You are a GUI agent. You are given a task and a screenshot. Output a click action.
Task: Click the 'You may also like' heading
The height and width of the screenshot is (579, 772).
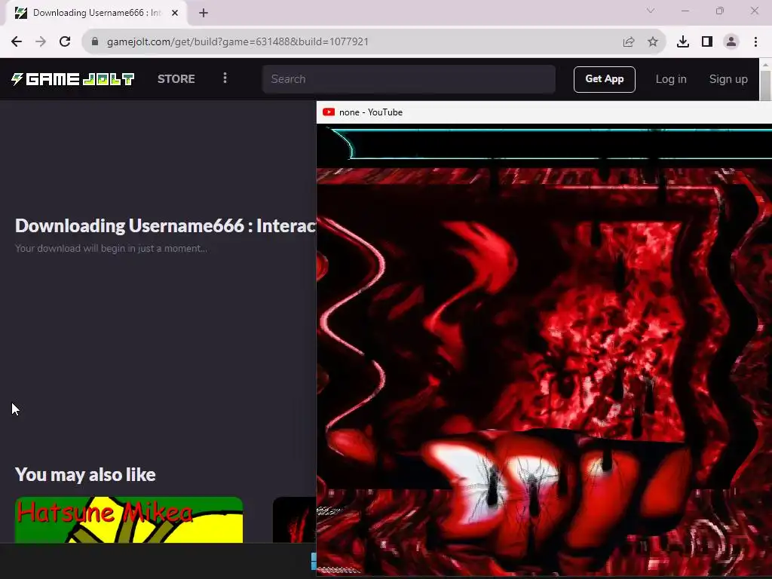click(85, 475)
